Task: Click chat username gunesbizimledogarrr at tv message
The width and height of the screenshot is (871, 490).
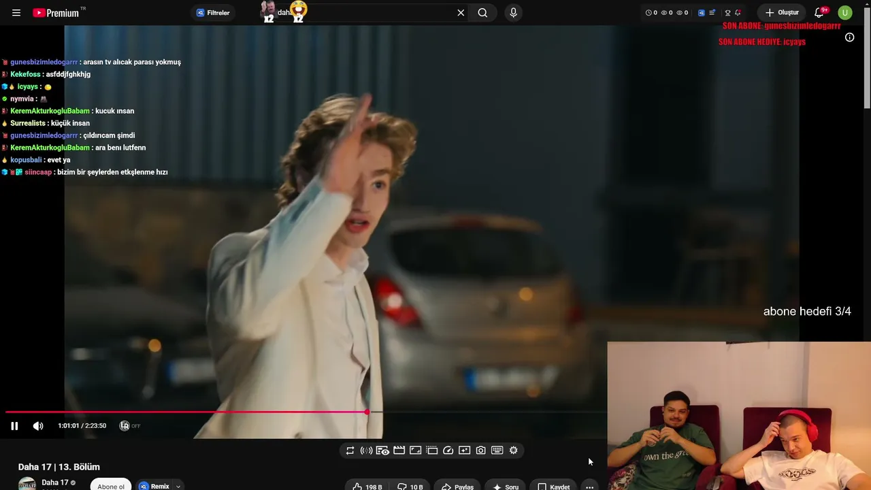Action: pos(44,62)
